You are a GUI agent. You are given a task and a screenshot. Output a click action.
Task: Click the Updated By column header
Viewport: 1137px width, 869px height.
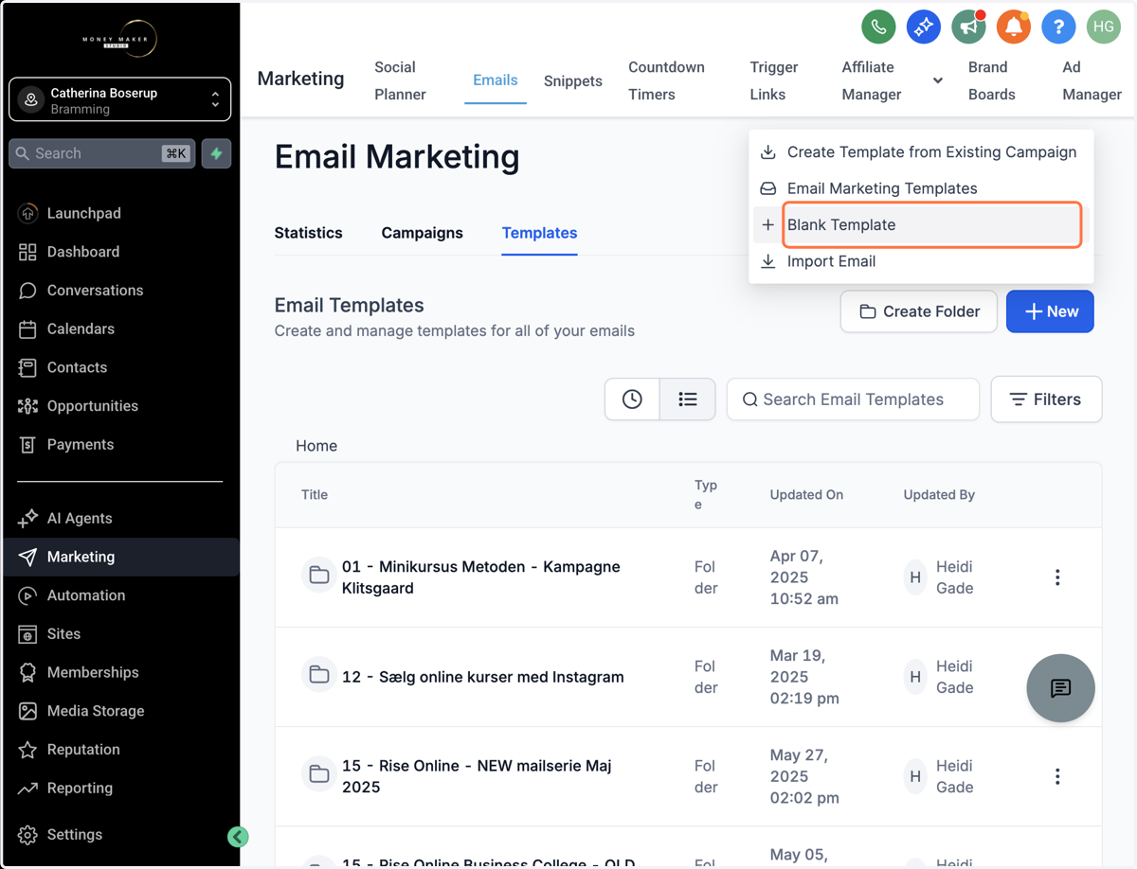point(939,495)
